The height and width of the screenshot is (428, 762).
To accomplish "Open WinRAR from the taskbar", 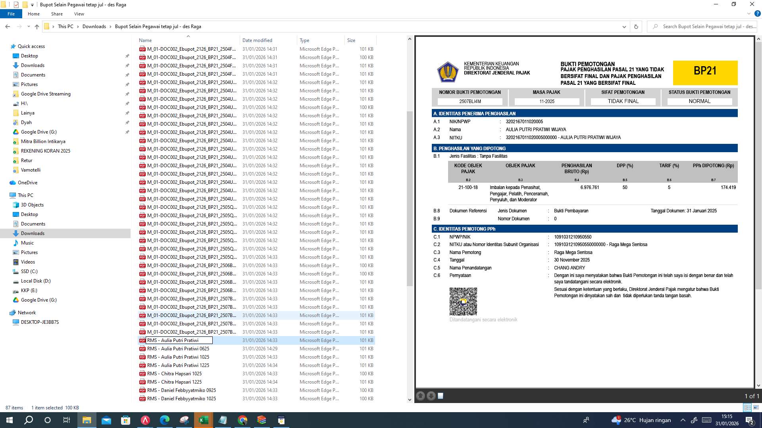I will click(261, 420).
